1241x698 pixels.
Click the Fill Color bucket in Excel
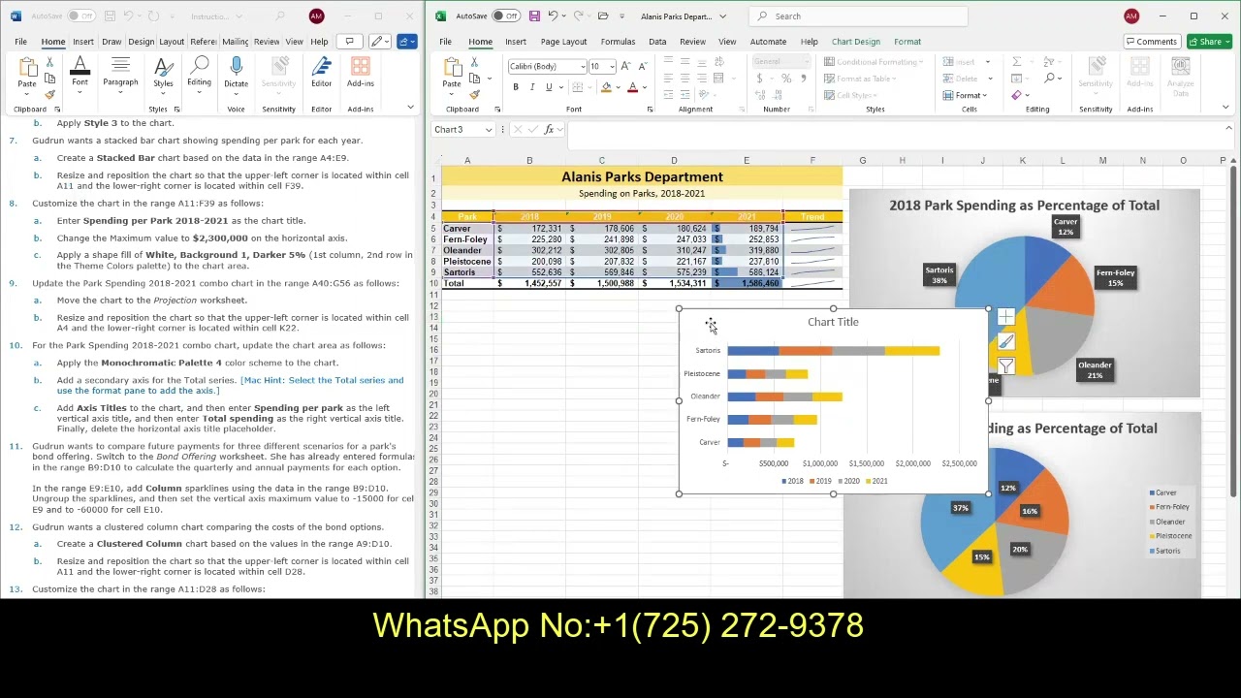click(x=606, y=87)
